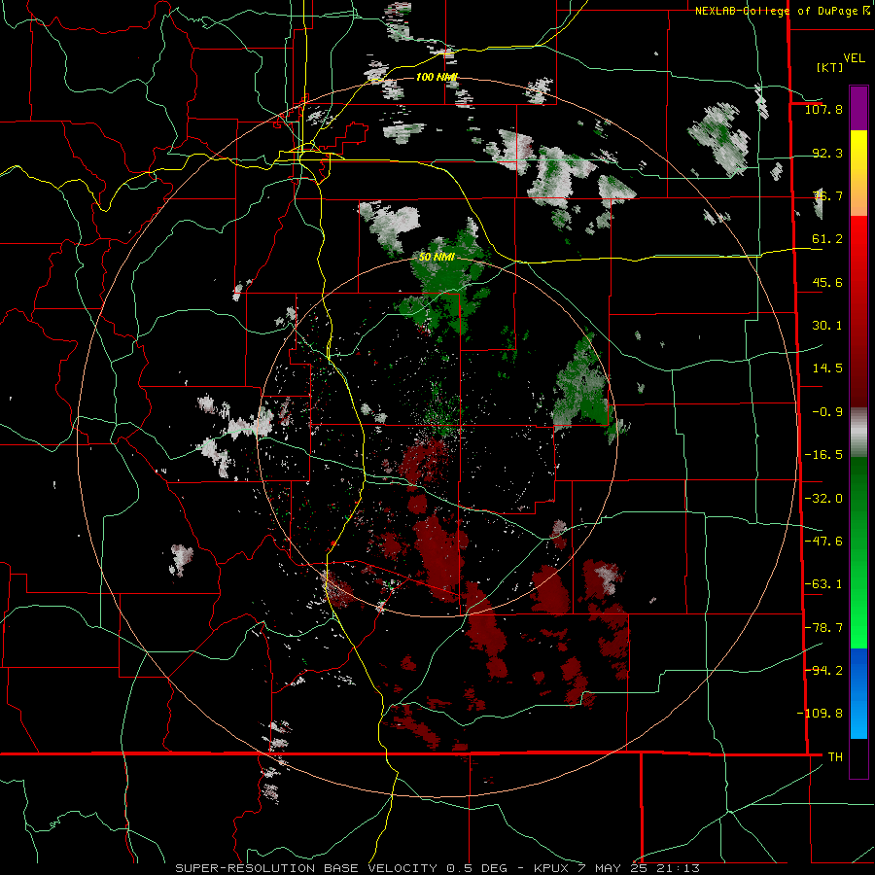Select the 45.6 velocity scale value

point(827,282)
